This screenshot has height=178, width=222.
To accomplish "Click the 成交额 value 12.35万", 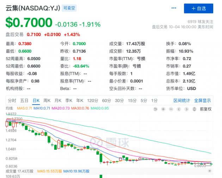I will [133, 51].
